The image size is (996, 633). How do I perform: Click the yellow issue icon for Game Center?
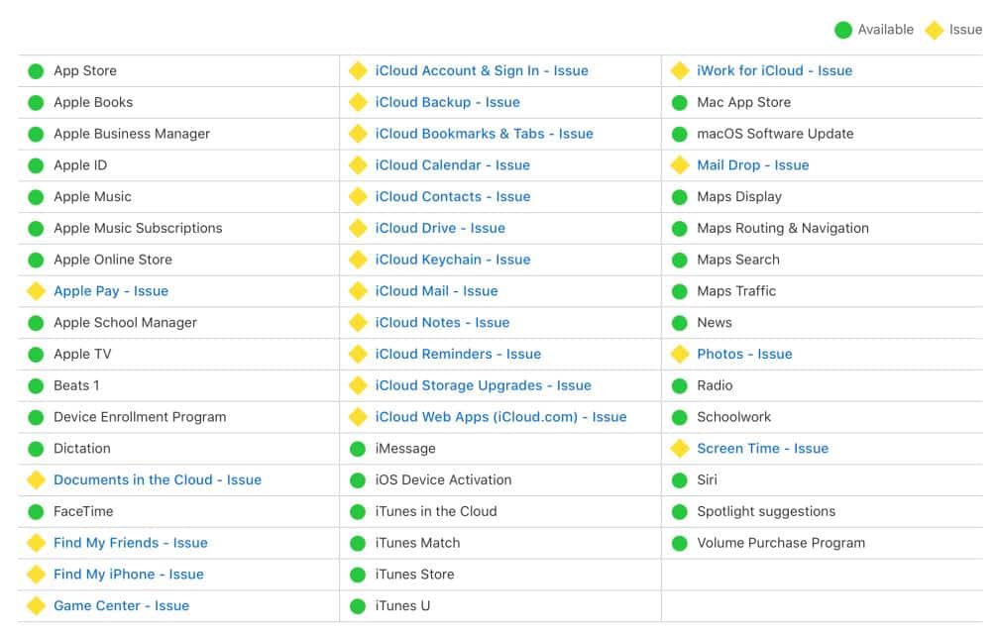[37, 605]
